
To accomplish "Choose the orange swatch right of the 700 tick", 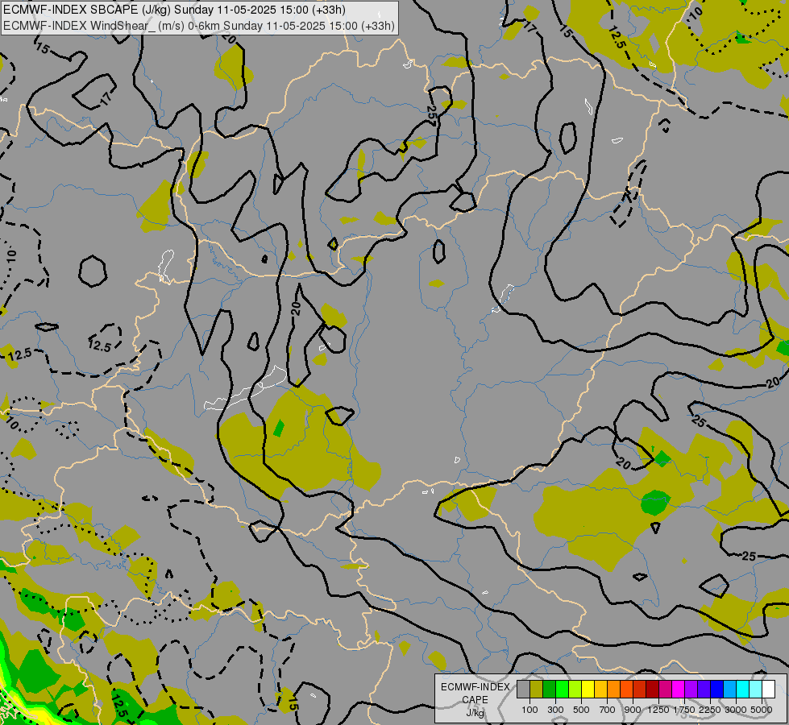I will [x=614, y=689].
